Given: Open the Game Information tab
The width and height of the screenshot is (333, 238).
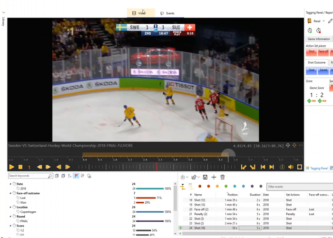Looking at the screenshot, I should click(319, 39).
